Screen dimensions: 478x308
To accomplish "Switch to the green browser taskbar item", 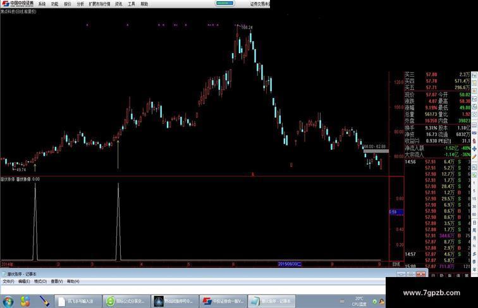I will click(126, 301).
